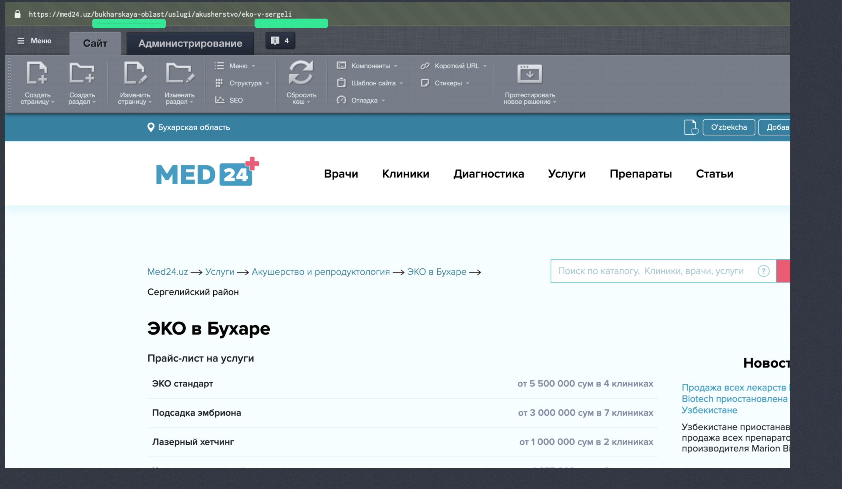Image resolution: width=842 pixels, height=489 pixels.
Task: Click the Бухарская область location pin
Action: pos(151,127)
